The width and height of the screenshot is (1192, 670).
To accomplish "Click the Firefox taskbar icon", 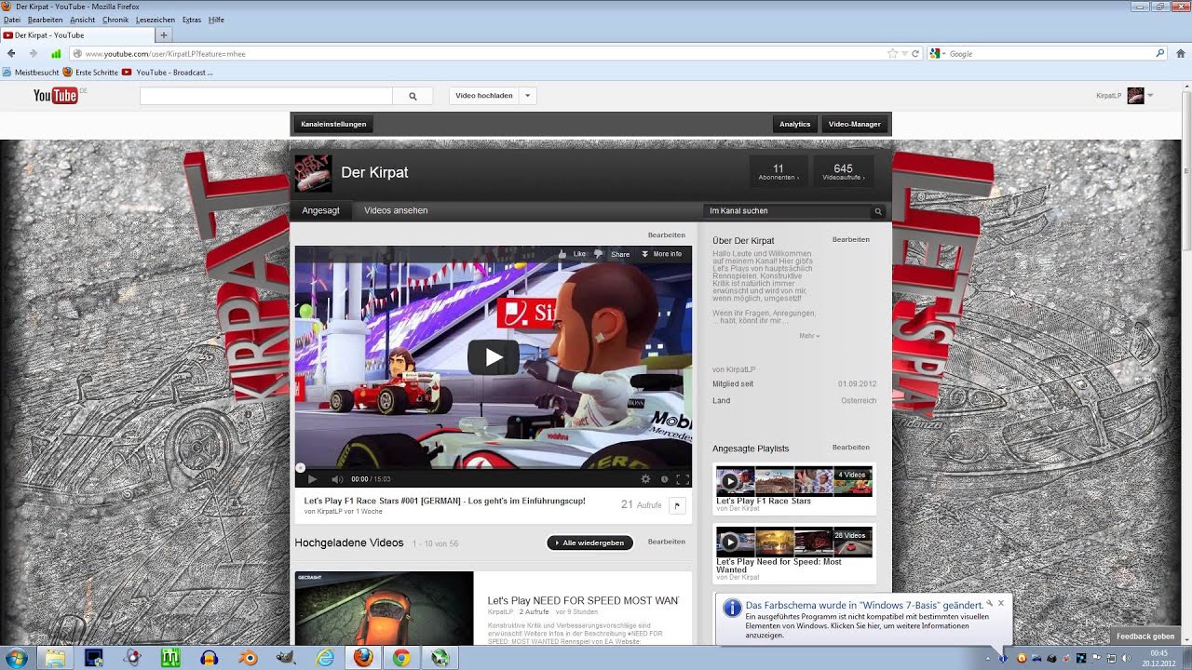I will (x=363, y=658).
